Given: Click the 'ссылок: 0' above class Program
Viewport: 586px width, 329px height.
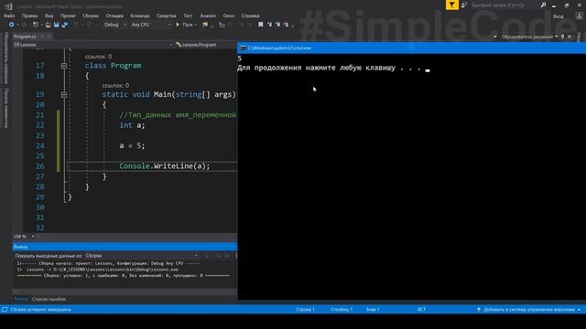Looking at the screenshot, I should pos(98,57).
